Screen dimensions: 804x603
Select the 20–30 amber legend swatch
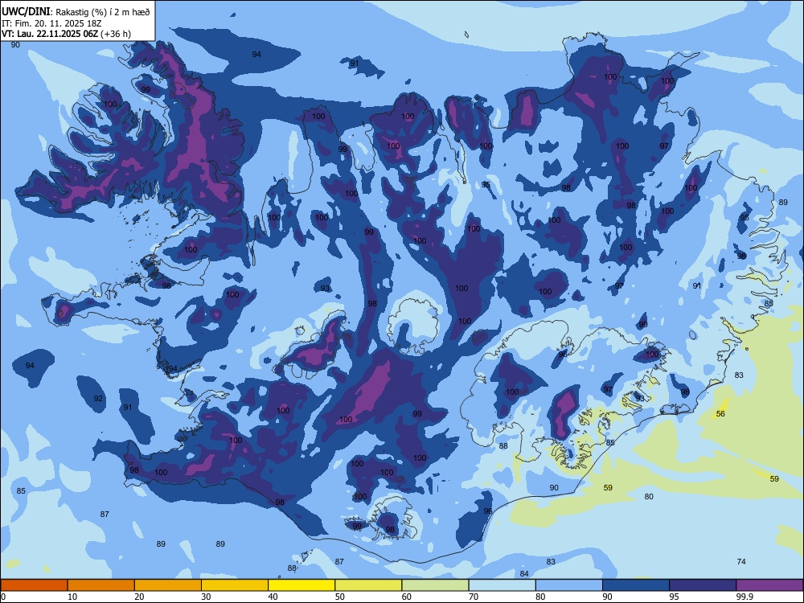click(168, 585)
